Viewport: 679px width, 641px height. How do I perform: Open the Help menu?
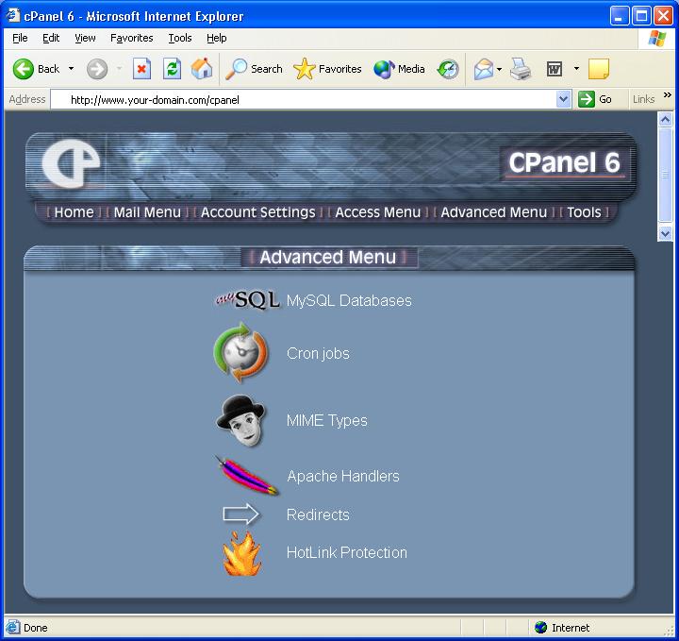217,38
